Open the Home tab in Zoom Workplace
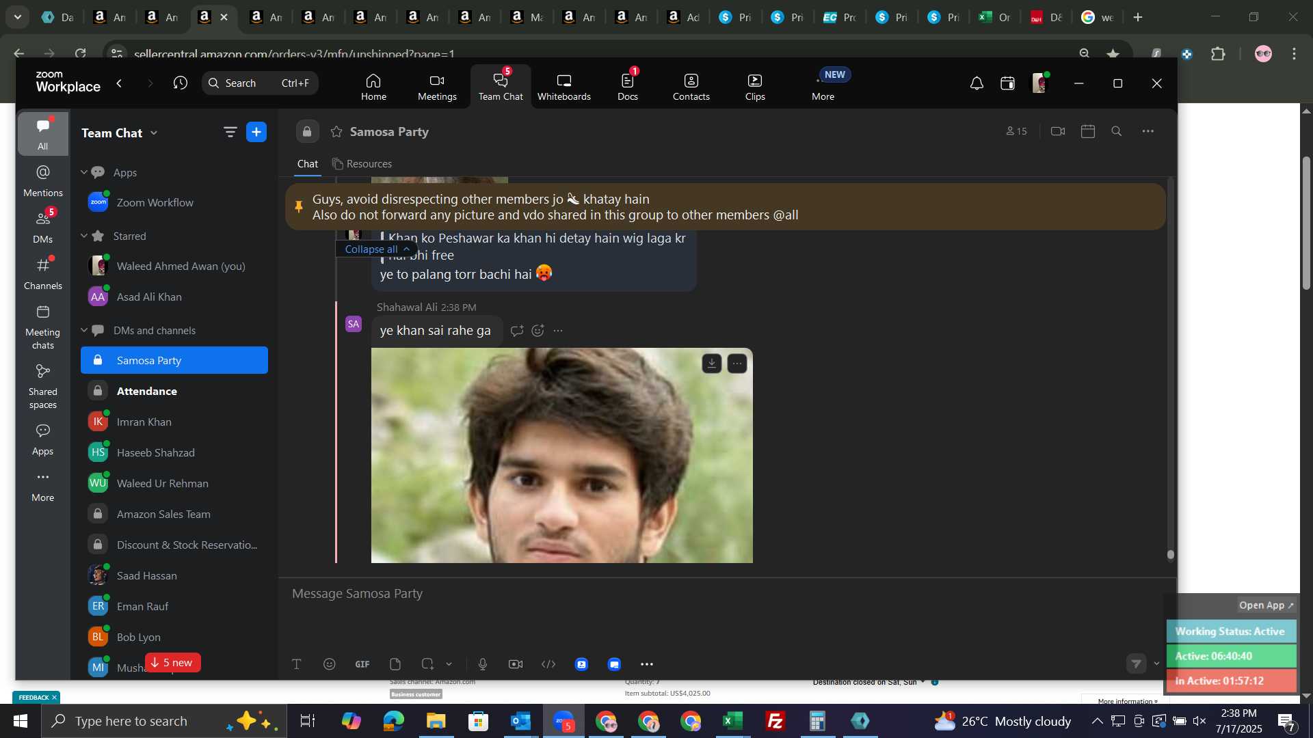The height and width of the screenshot is (738, 1313). 373,87
